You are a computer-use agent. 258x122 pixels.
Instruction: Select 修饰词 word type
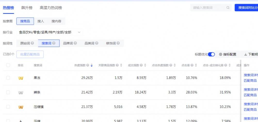[113, 43]
